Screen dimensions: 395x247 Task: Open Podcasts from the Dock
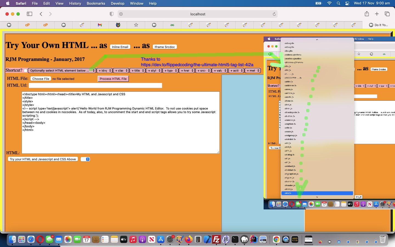pos(142,240)
